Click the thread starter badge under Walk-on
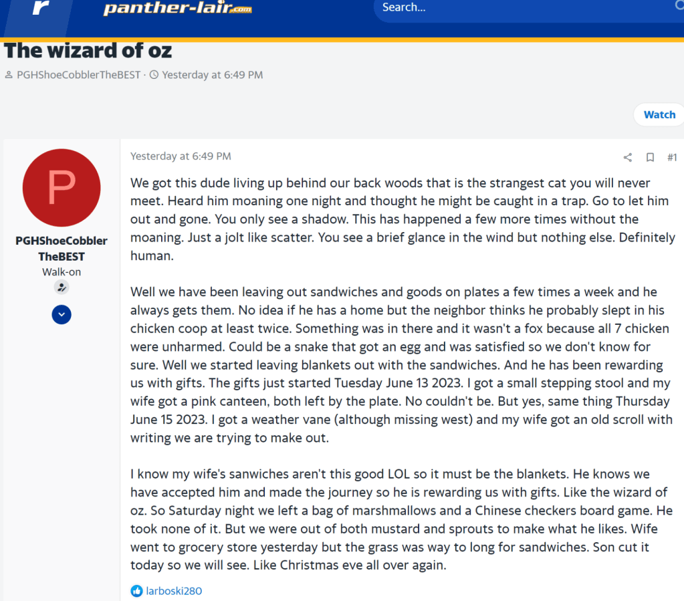 (62, 287)
